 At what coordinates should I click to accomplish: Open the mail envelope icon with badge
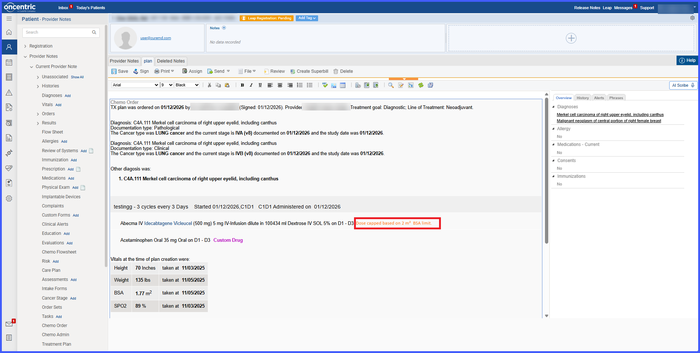point(9,324)
